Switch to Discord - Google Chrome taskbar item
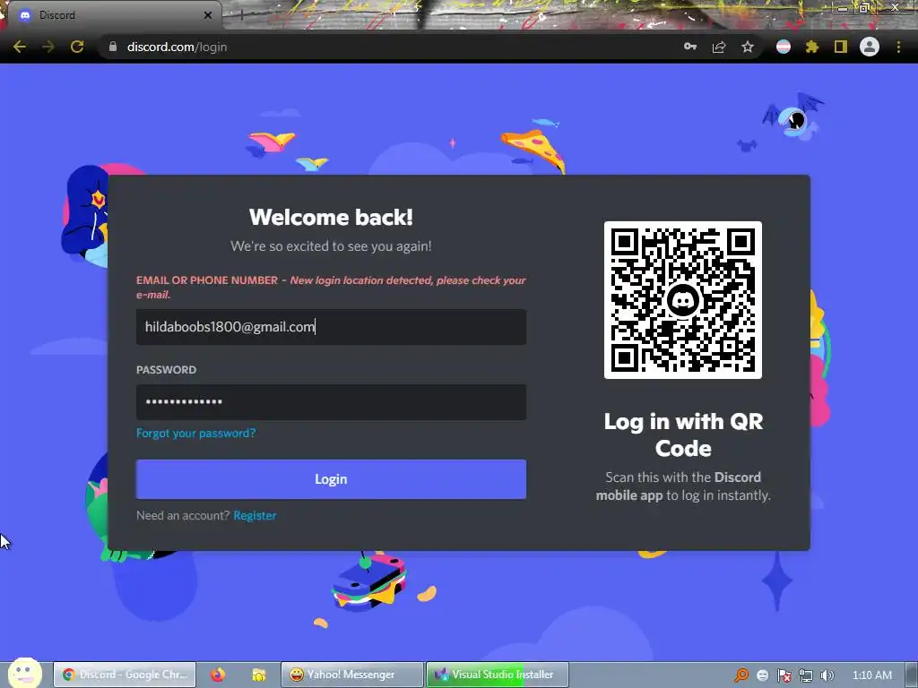The height and width of the screenshot is (688, 918). [124, 675]
